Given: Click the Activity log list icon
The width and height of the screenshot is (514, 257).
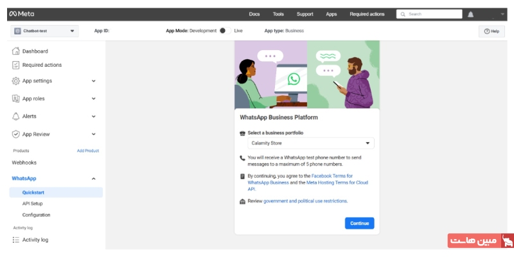Looking at the screenshot, I should (16, 240).
